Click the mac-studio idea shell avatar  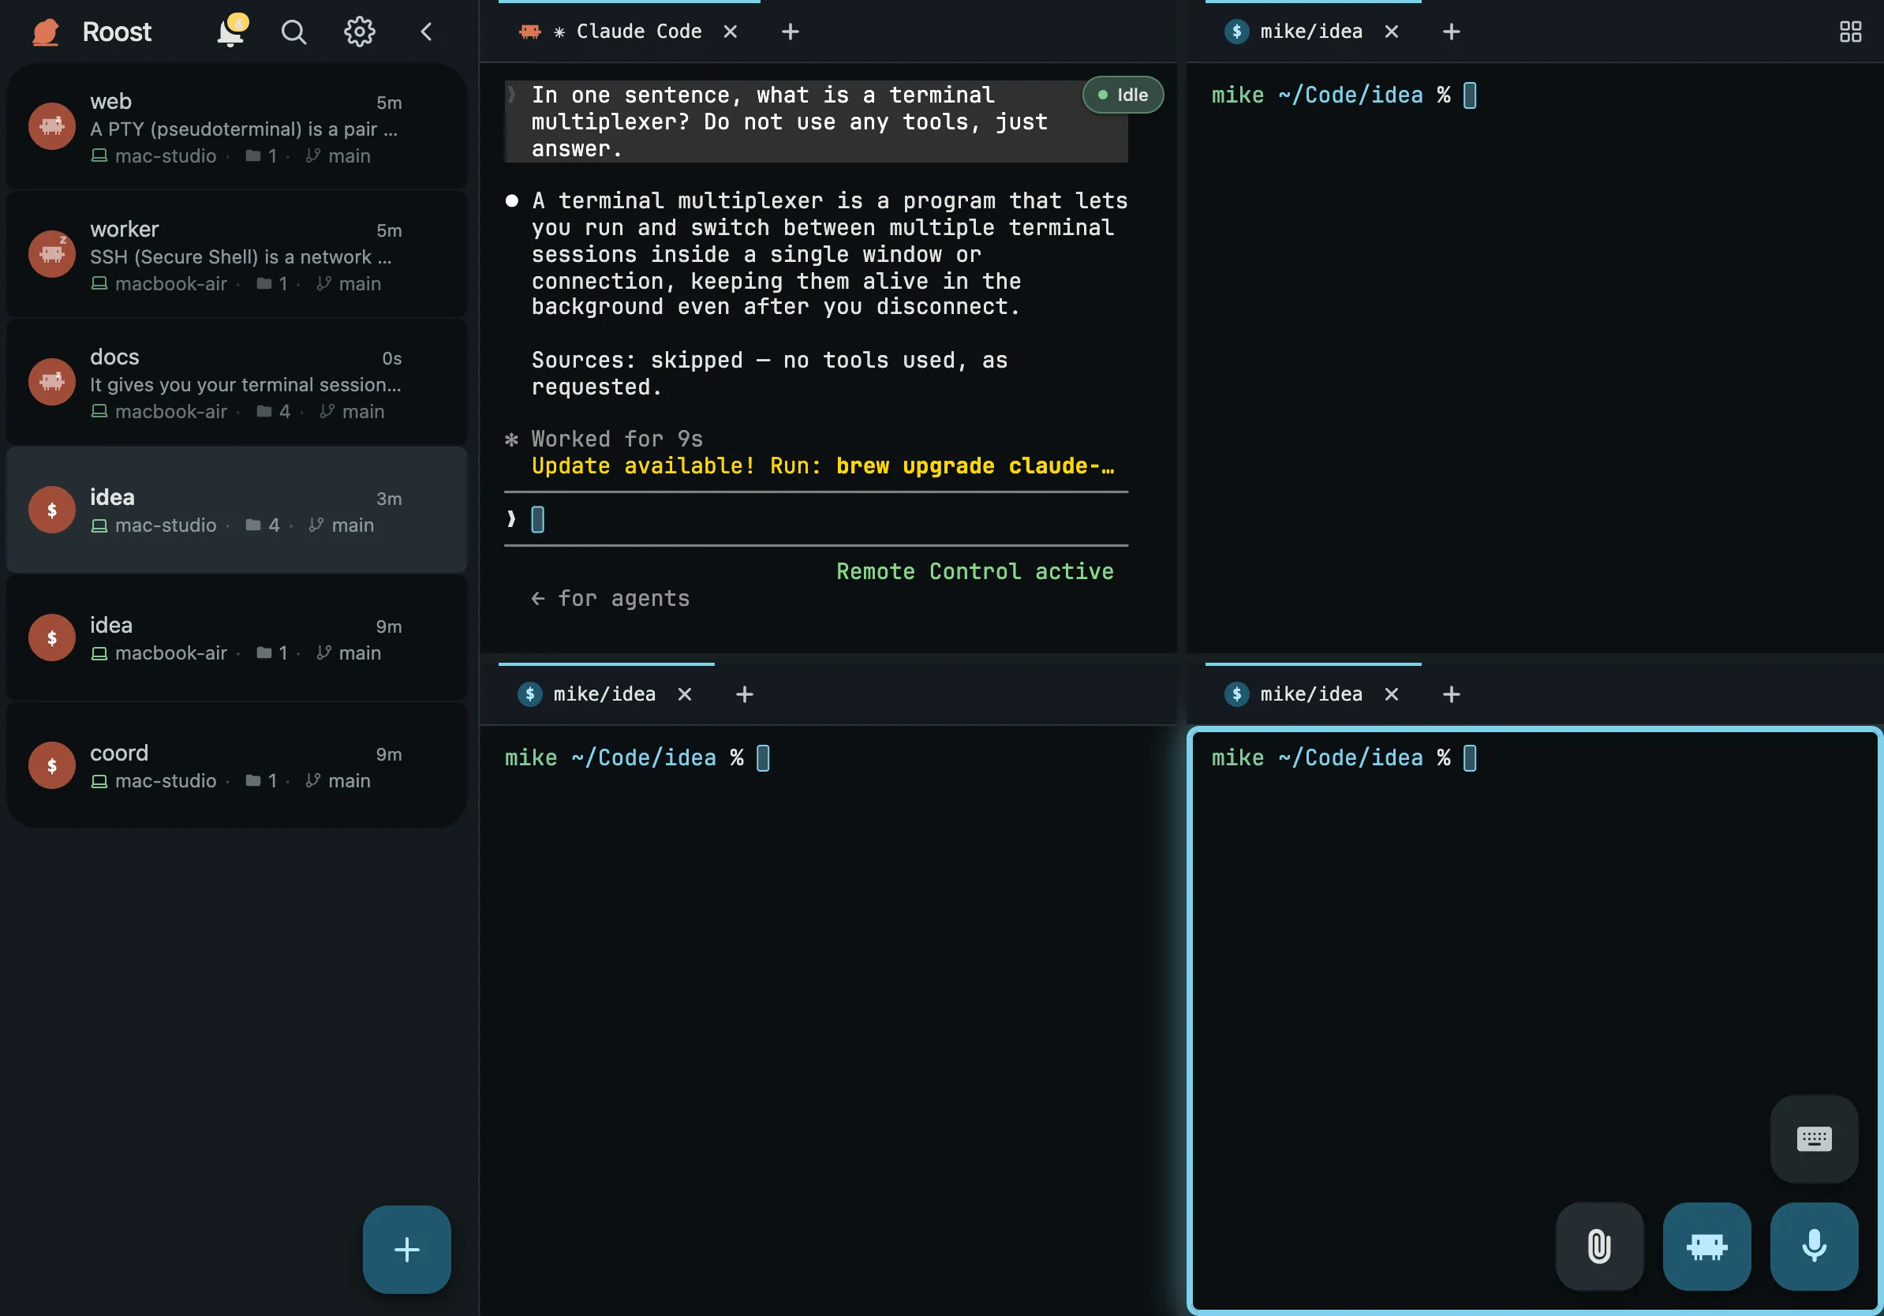coord(52,510)
